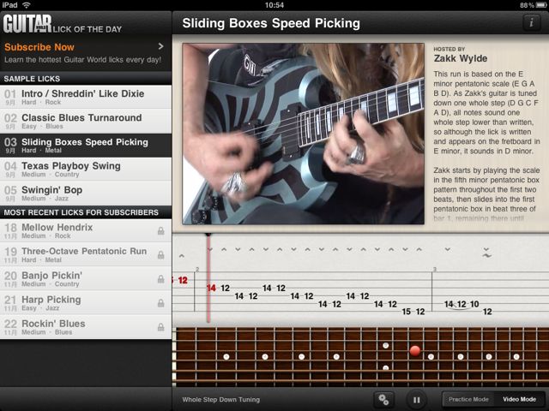This screenshot has width=549, height=411.
Task: Click the Zakk Wylde host name
Action: 461,58
